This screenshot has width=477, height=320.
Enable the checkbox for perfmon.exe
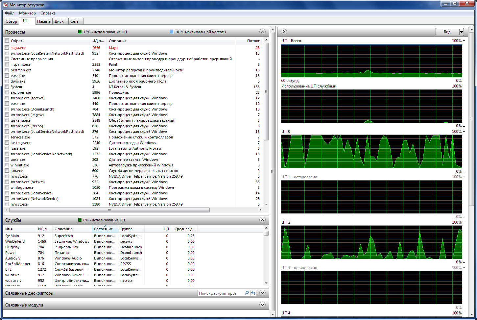7,70
